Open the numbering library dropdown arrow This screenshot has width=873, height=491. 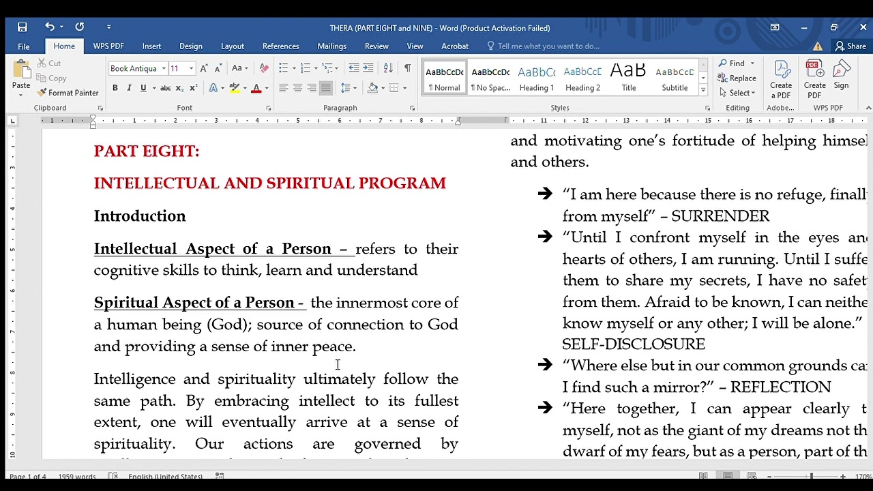pos(315,68)
